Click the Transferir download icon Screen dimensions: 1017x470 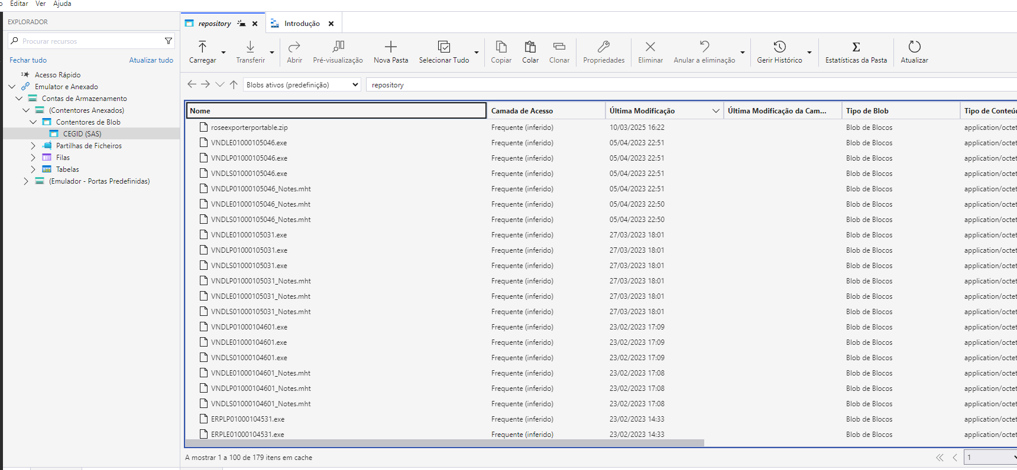coord(250,47)
